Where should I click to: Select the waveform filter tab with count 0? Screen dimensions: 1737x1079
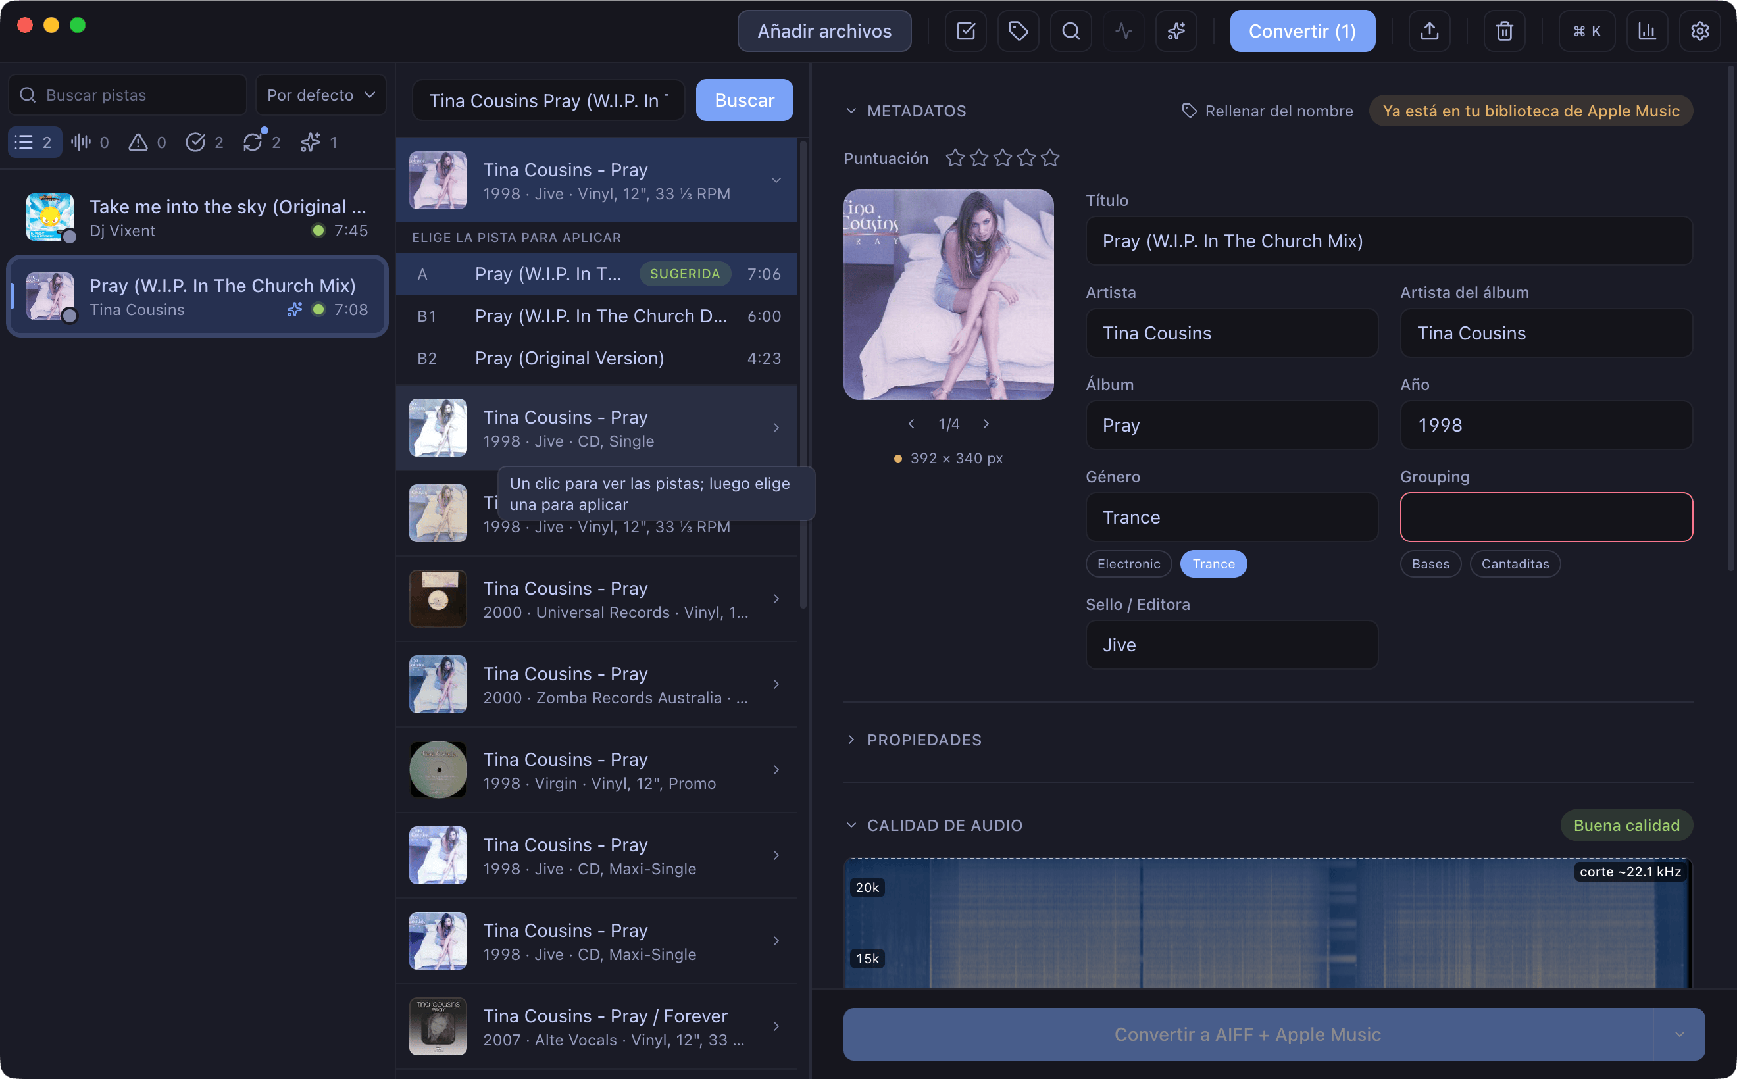[90, 142]
